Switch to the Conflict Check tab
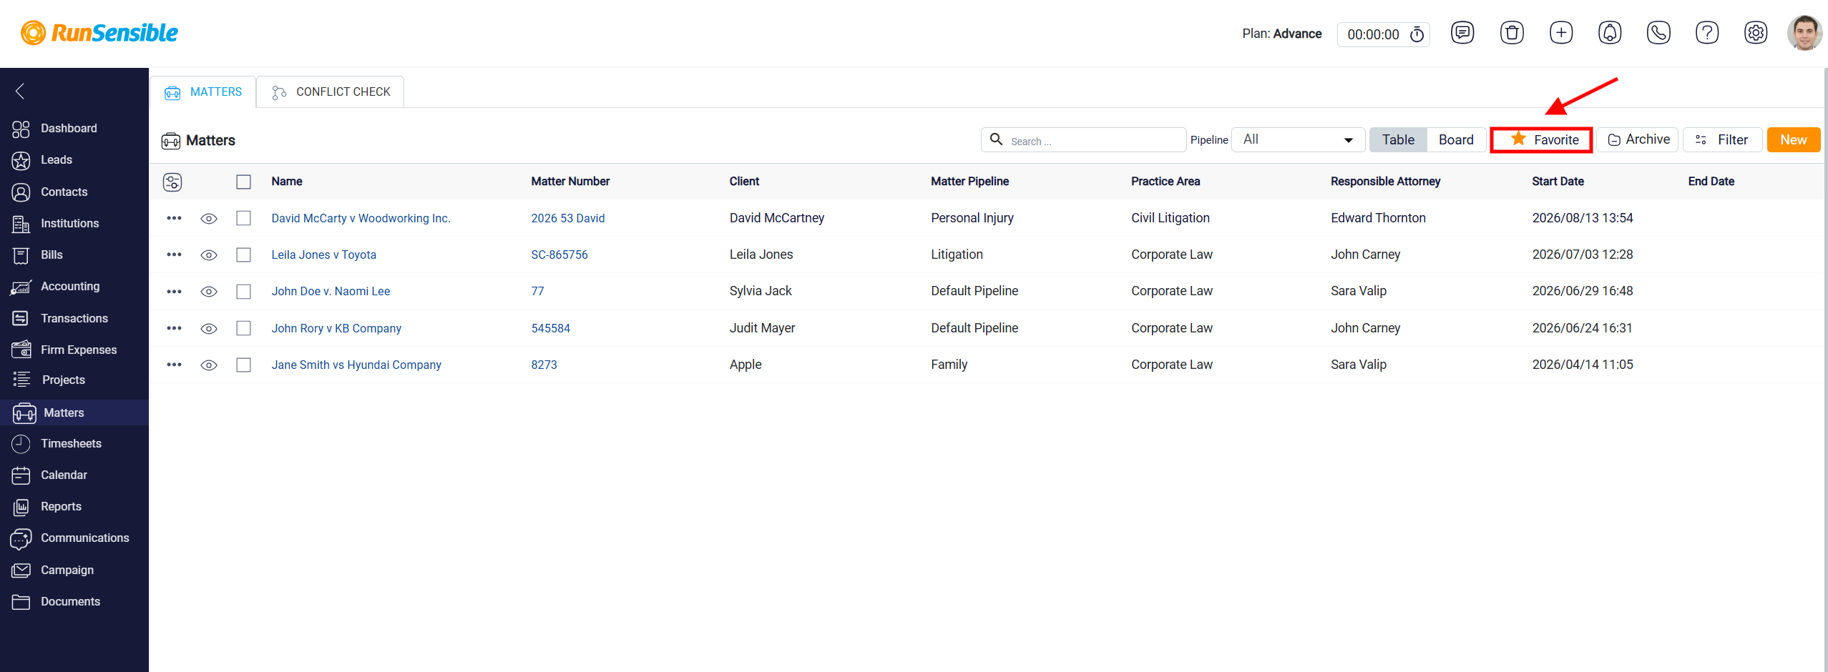The image size is (1828, 672). click(x=331, y=92)
